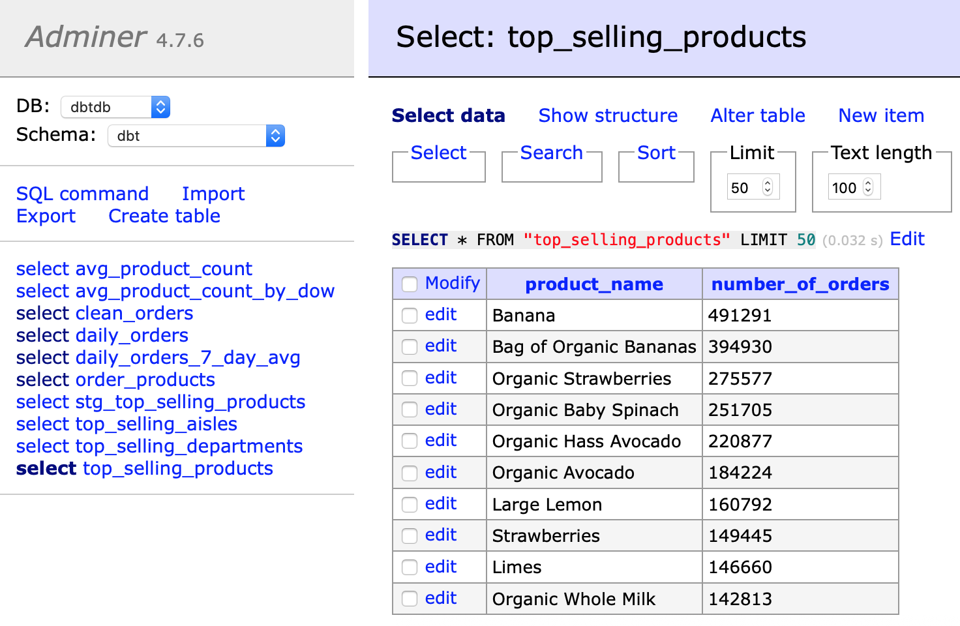
Task: Click the Limit number field
Action: [745, 188]
